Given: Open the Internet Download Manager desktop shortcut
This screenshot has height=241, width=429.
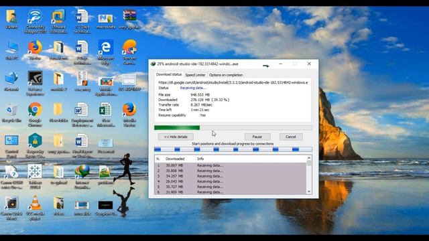Looking at the screenshot, I should coord(82,177).
